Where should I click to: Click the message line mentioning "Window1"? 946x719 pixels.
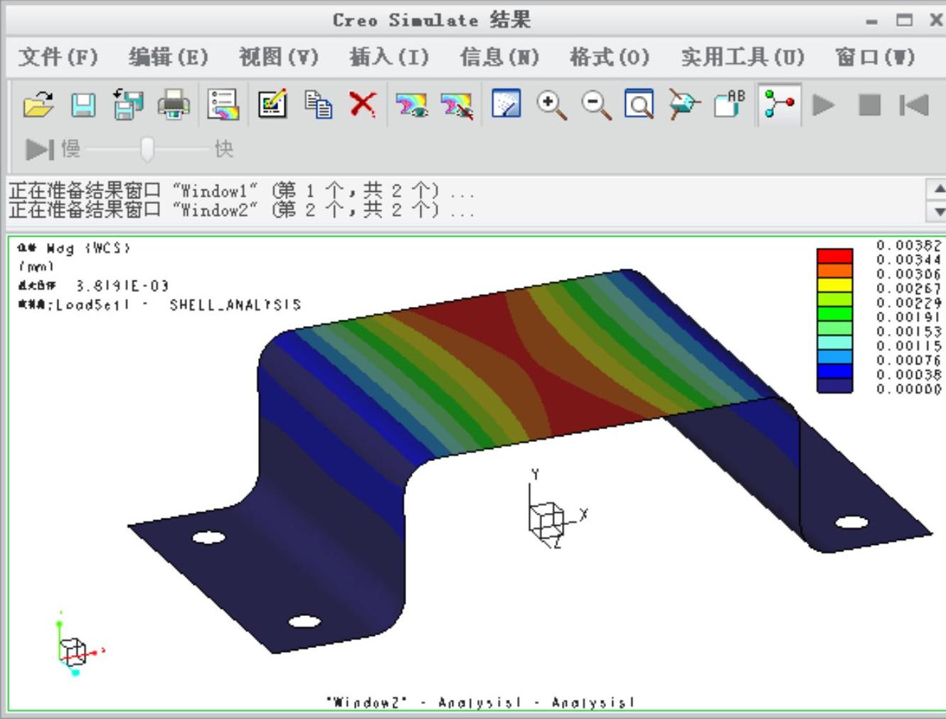242,190
